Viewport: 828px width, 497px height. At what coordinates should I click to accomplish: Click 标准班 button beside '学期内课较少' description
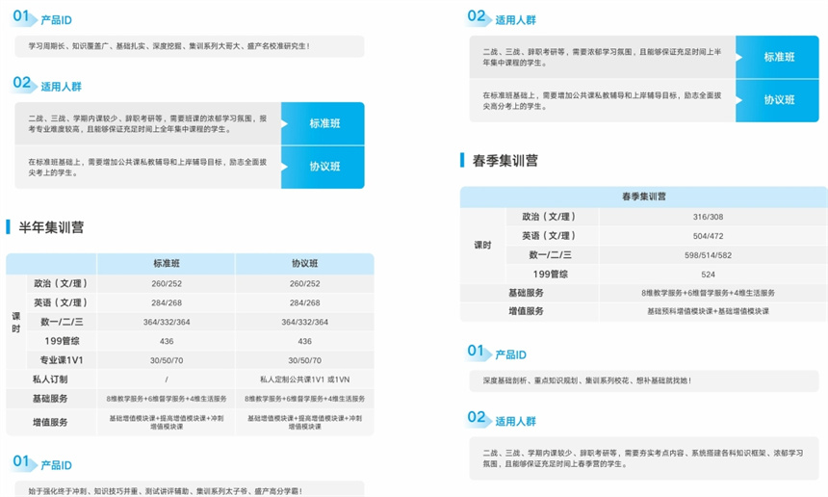click(323, 123)
